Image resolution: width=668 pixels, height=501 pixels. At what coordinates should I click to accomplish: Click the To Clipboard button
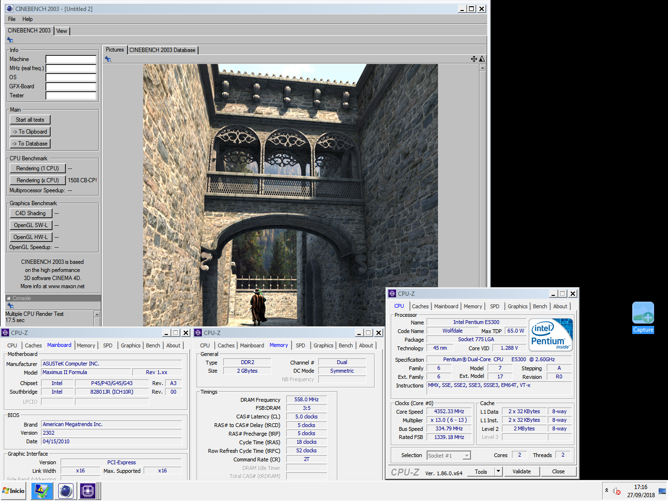click(x=30, y=132)
